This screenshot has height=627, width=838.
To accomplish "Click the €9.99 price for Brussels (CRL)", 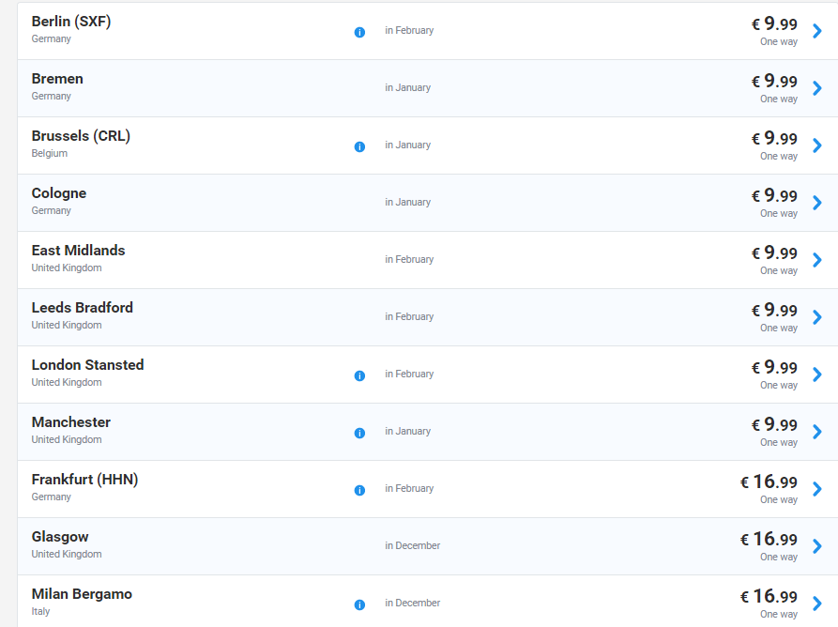I will (x=774, y=139).
